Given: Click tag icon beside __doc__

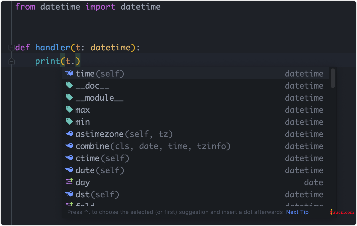Looking at the screenshot, I should pyautogui.click(x=69, y=85).
